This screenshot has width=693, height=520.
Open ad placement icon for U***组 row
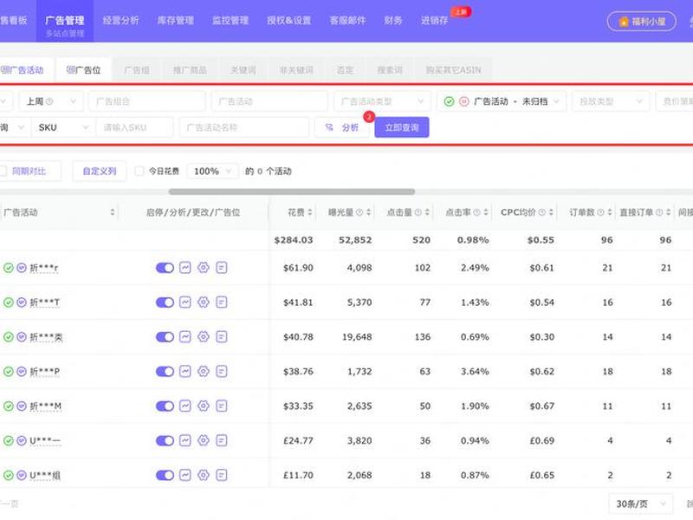pos(222,475)
